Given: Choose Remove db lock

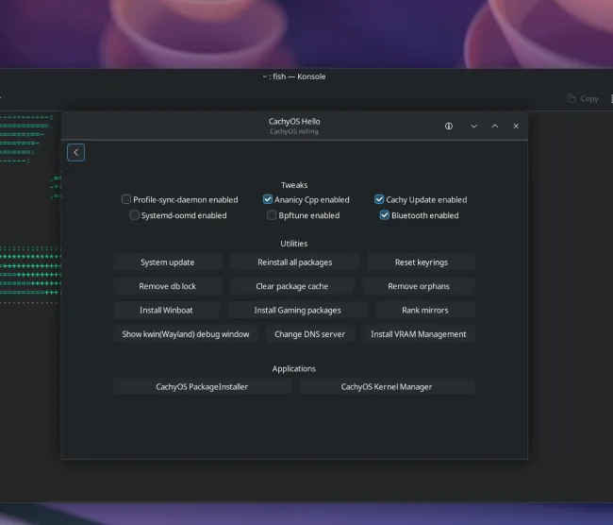Looking at the screenshot, I should pyautogui.click(x=167, y=286).
